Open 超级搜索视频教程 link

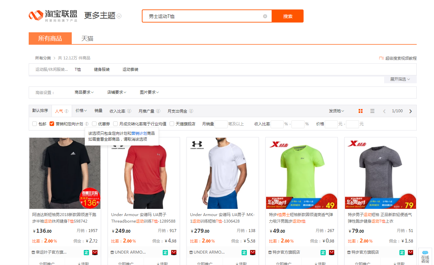coord(401,58)
